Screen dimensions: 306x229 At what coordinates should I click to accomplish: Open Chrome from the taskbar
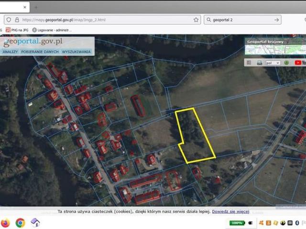[x=20, y=223]
